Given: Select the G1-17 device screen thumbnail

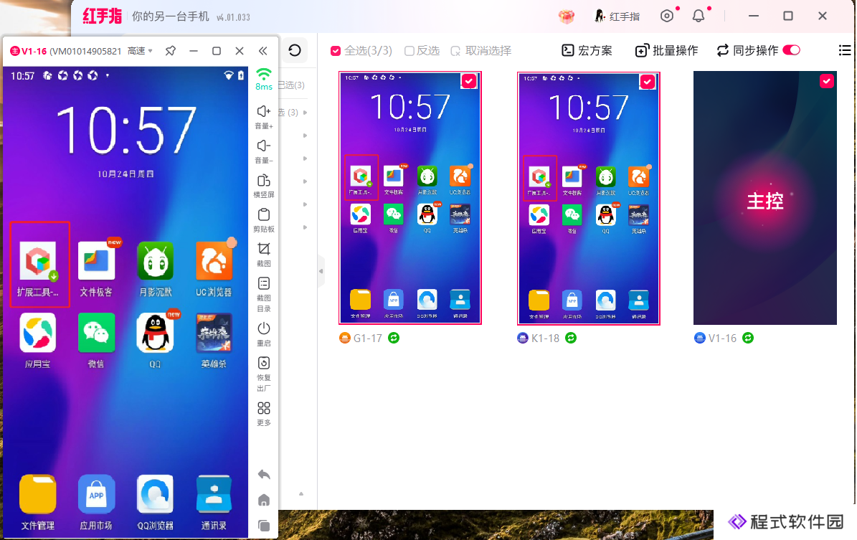Looking at the screenshot, I should [x=410, y=198].
